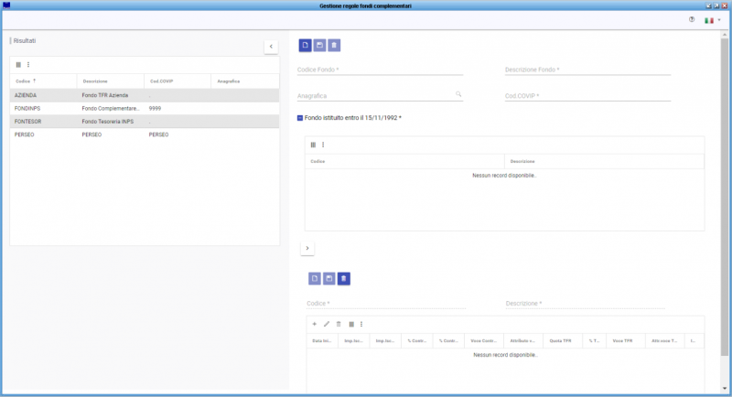Screen dimensions: 732x397
Task: Select the PERSEO code cell
Action: coord(43,134)
